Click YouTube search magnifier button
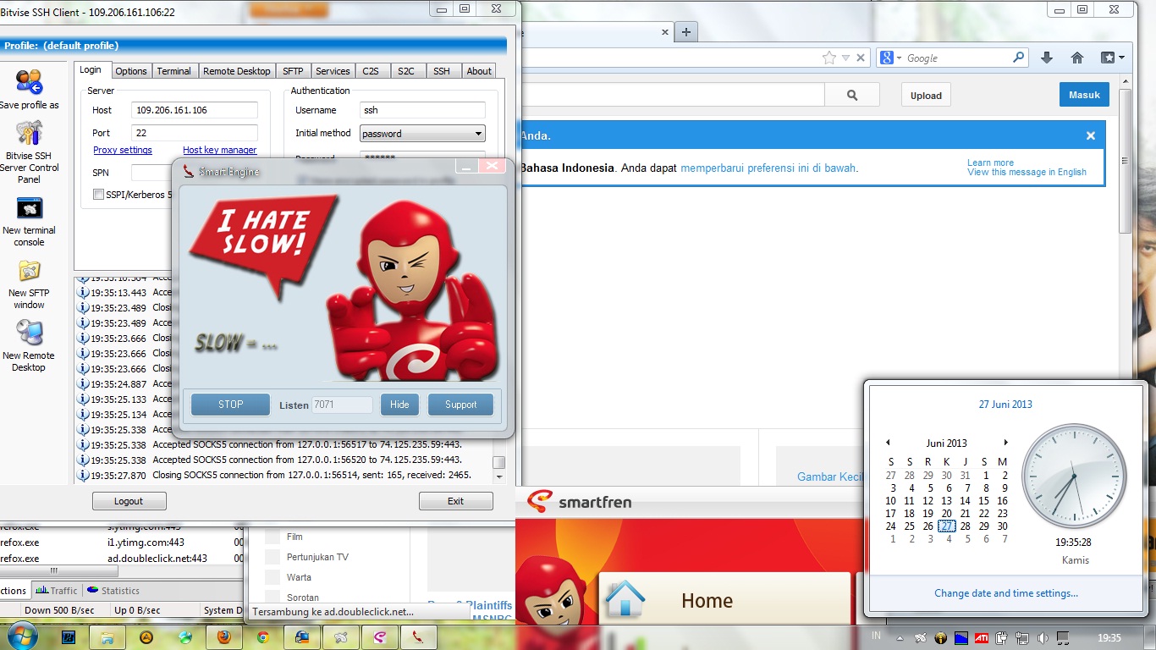Image resolution: width=1156 pixels, height=650 pixels. 852,95
